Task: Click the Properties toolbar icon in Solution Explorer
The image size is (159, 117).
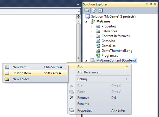Action: 86,10
